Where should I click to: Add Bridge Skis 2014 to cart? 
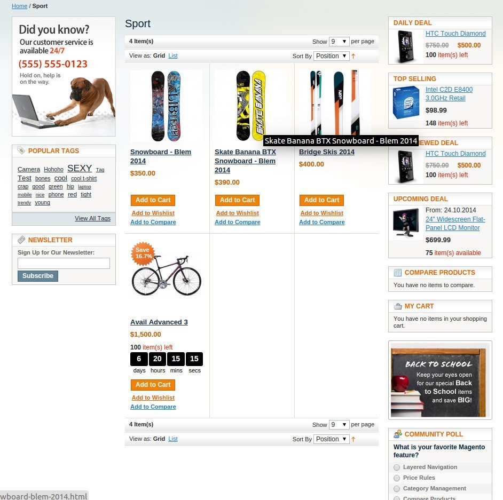[x=321, y=200]
